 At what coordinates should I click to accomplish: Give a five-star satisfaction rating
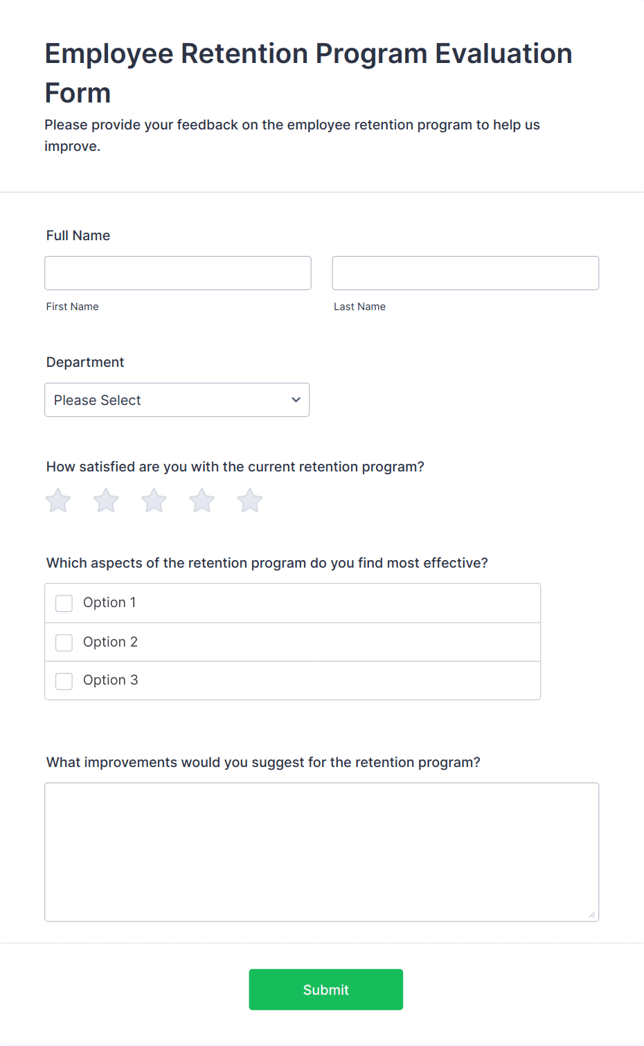[x=250, y=501]
